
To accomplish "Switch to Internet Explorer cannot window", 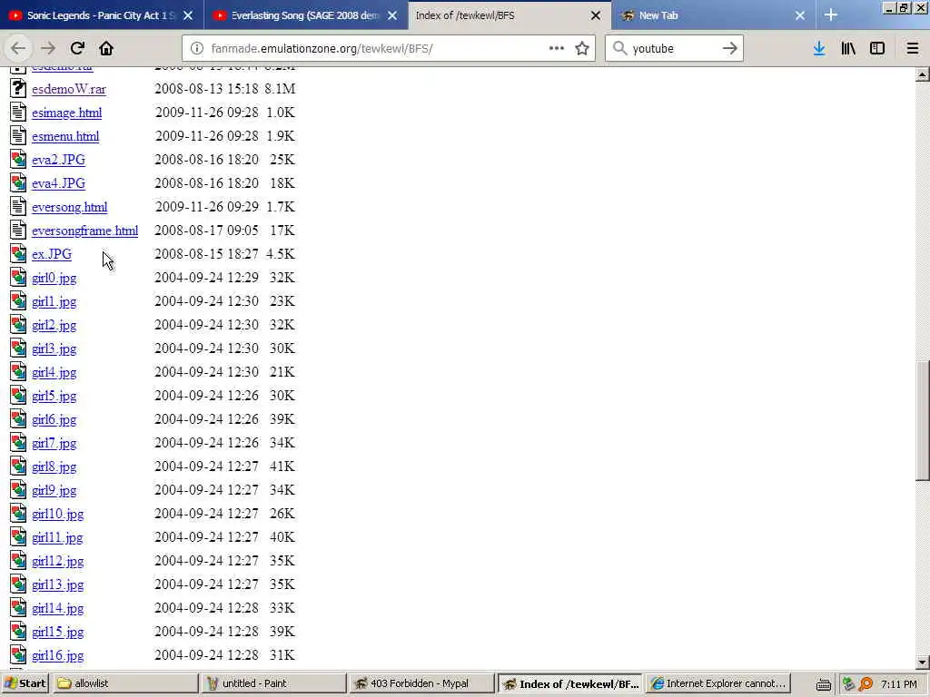I will click(x=718, y=683).
